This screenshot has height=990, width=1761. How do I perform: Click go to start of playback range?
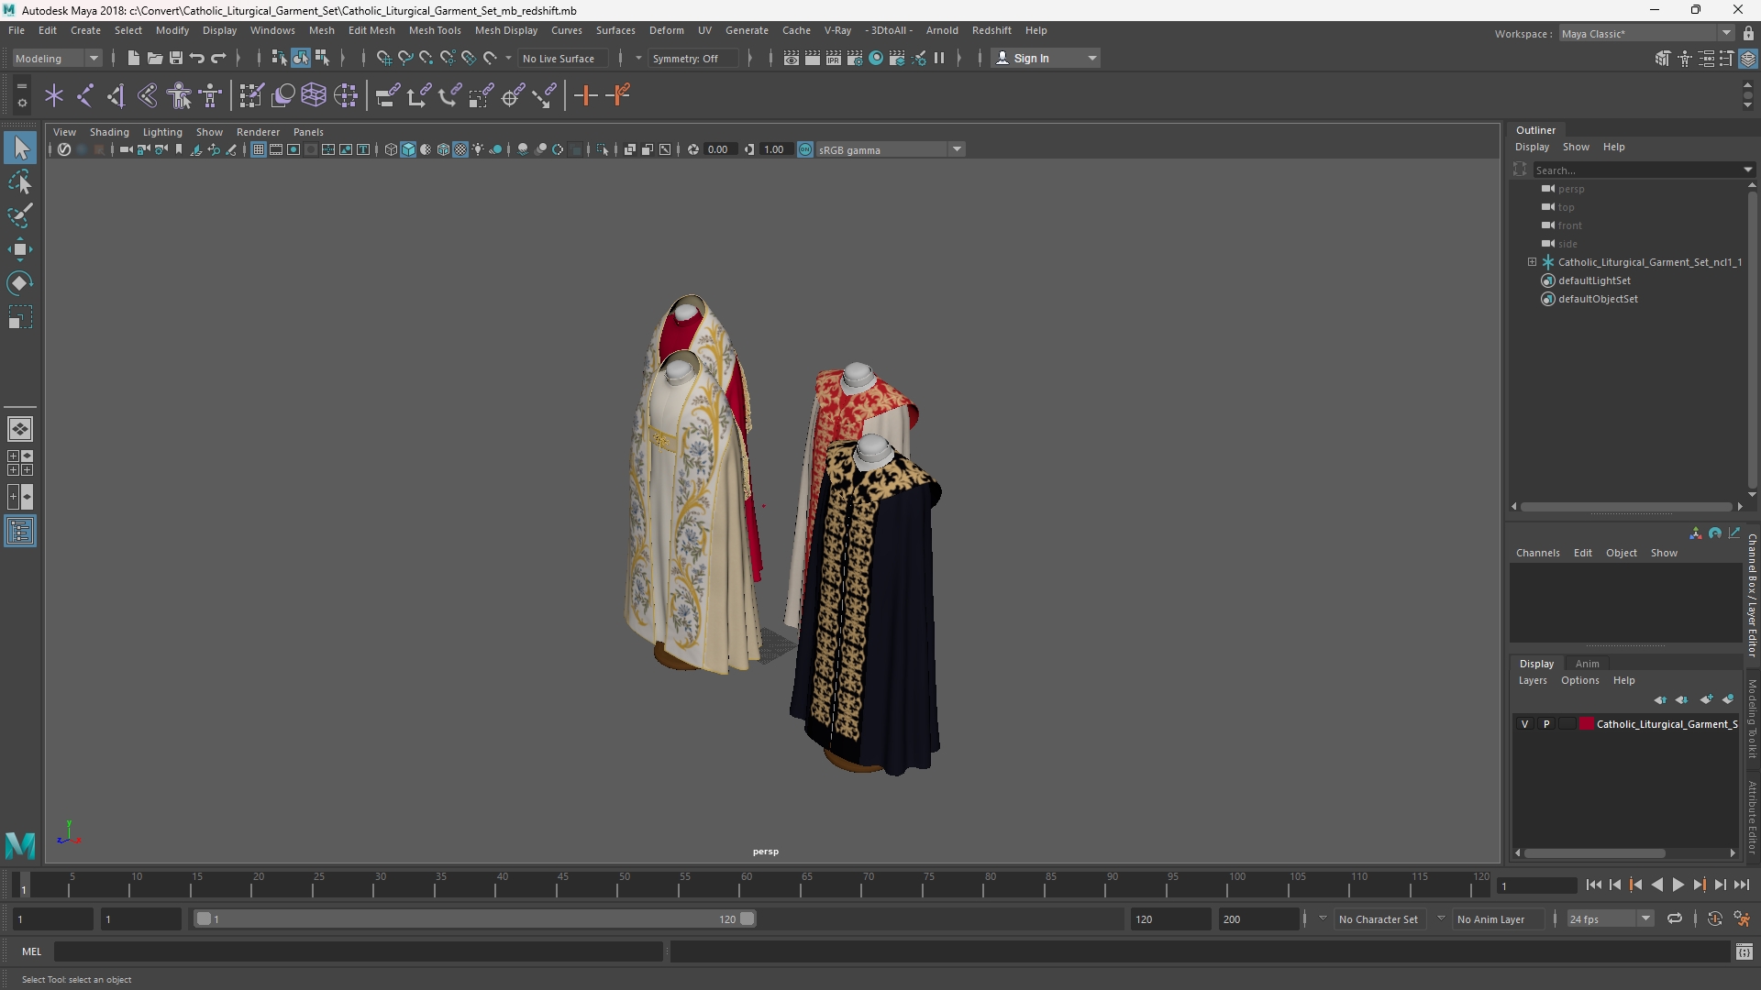pyautogui.click(x=1593, y=885)
